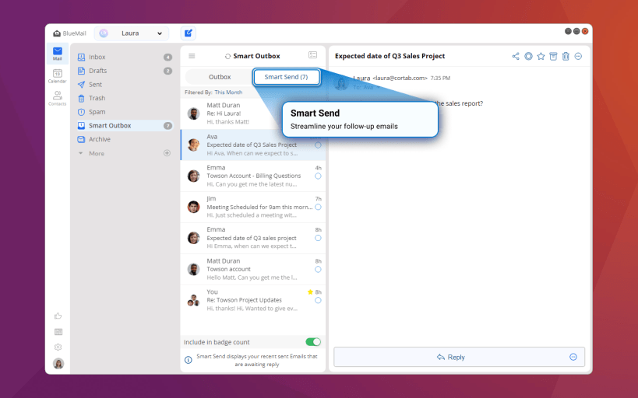Click the info icon about Smart Send
This screenshot has width=638, height=398.
[188, 360]
